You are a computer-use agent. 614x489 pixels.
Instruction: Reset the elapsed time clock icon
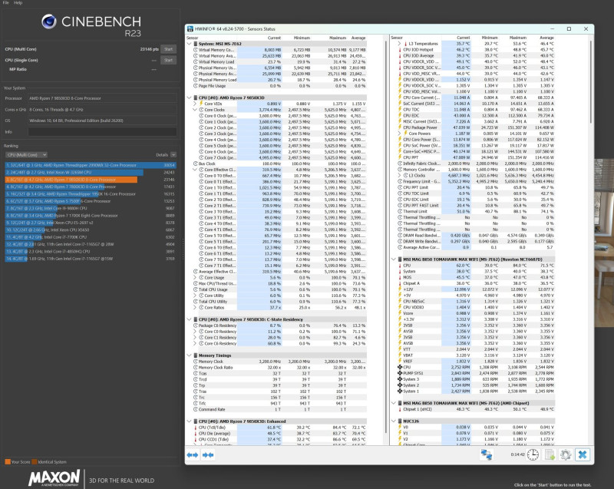click(x=533, y=455)
